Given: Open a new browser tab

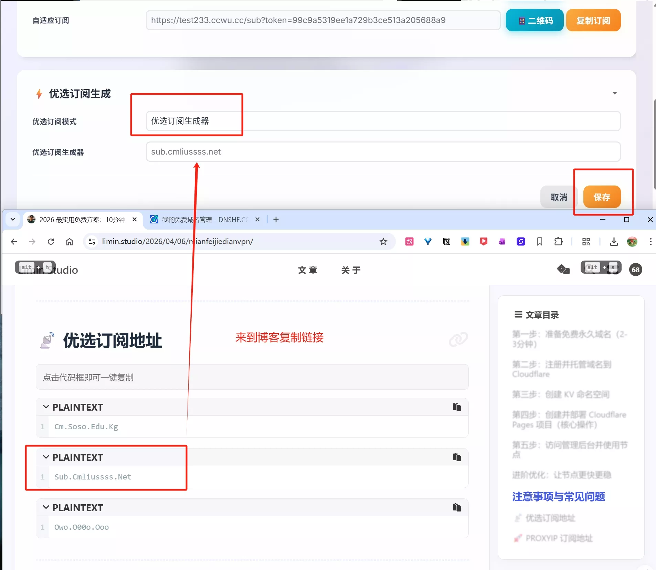Looking at the screenshot, I should pos(276,219).
